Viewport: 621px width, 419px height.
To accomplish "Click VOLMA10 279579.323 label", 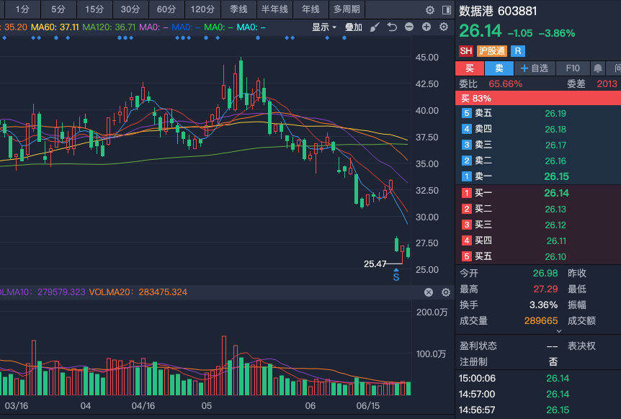I will [42, 292].
